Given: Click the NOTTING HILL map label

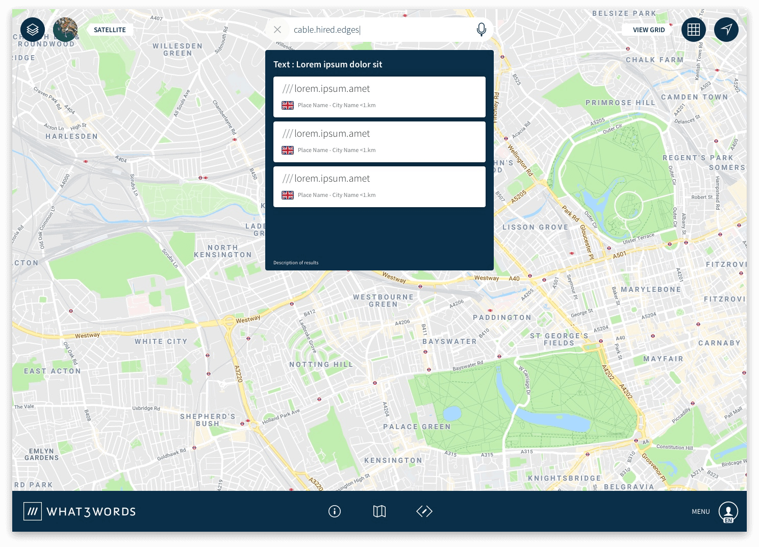Looking at the screenshot, I should [321, 364].
